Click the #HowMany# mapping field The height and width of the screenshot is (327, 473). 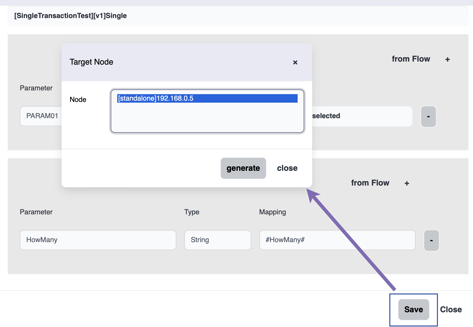(337, 240)
